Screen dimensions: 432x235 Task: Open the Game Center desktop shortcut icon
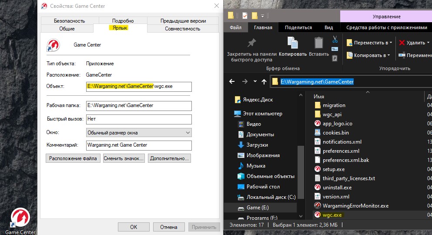pyautogui.click(x=20, y=218)
